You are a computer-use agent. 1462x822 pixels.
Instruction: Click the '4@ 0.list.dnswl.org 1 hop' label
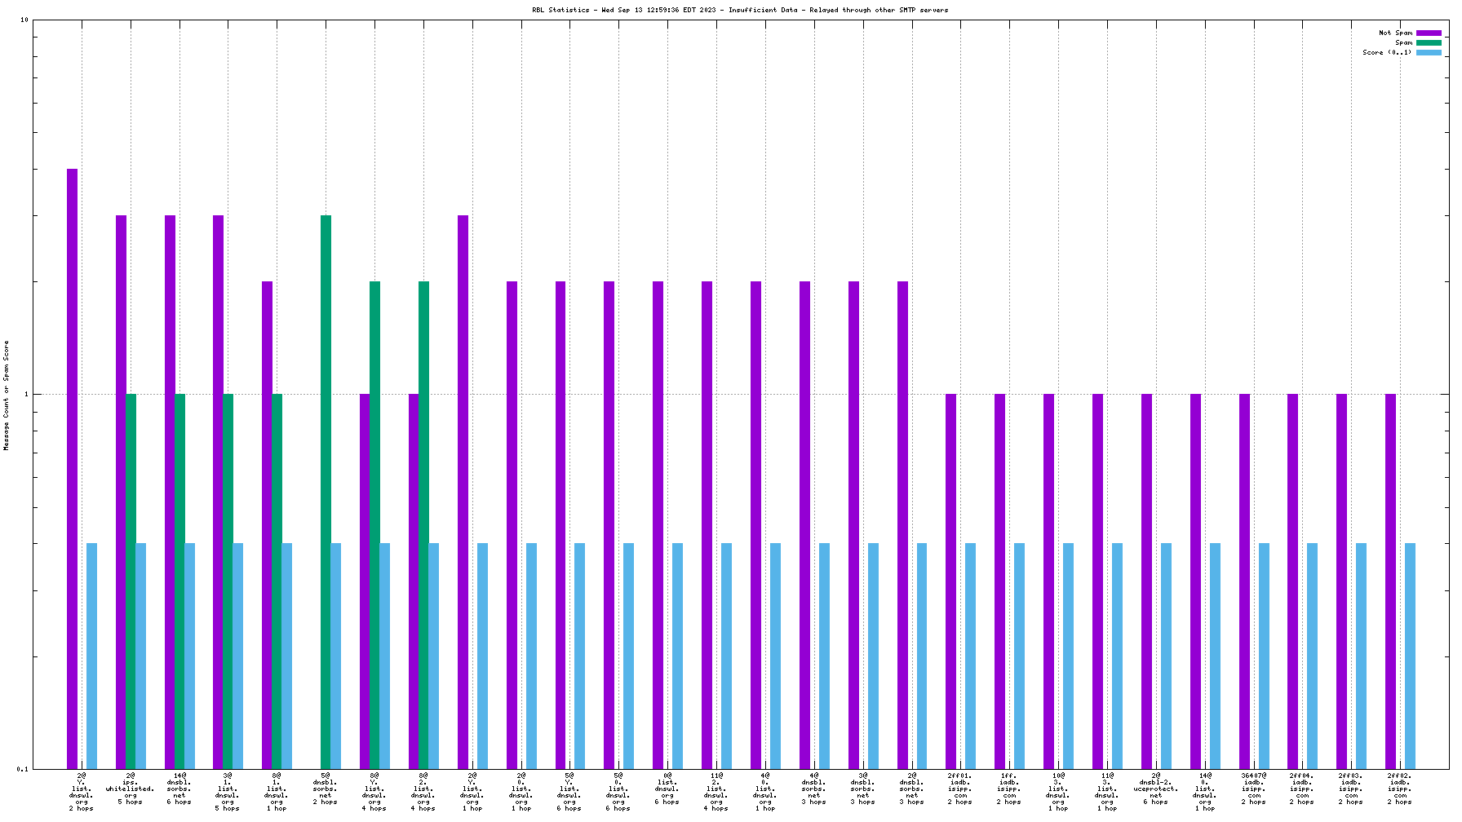pyautogui.click(x=765, y=792)
